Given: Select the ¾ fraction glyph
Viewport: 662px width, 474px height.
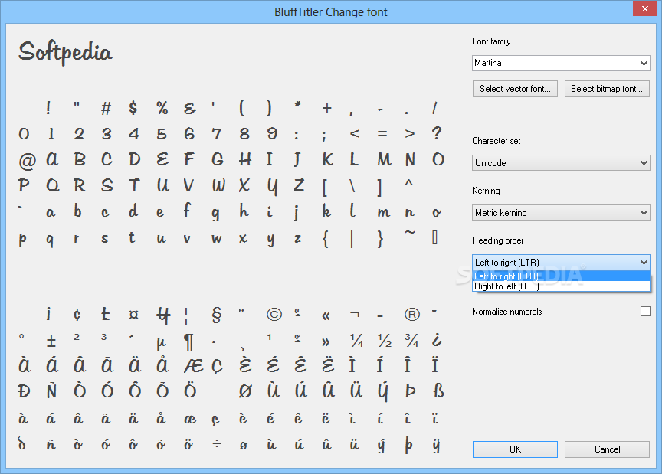Looking at the screenshot, I should coord(411,340).
